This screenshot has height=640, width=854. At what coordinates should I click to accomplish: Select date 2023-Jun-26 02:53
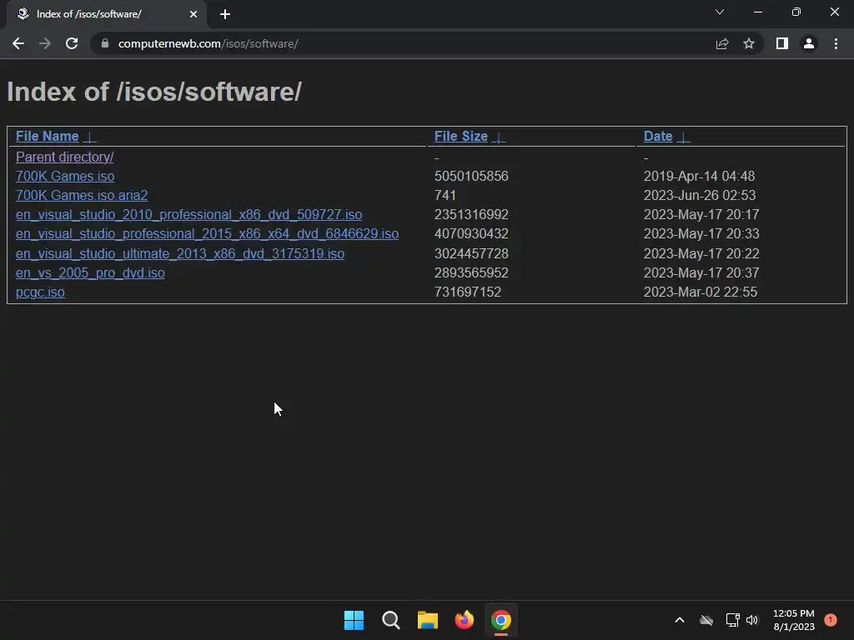[x=700, y=195]
